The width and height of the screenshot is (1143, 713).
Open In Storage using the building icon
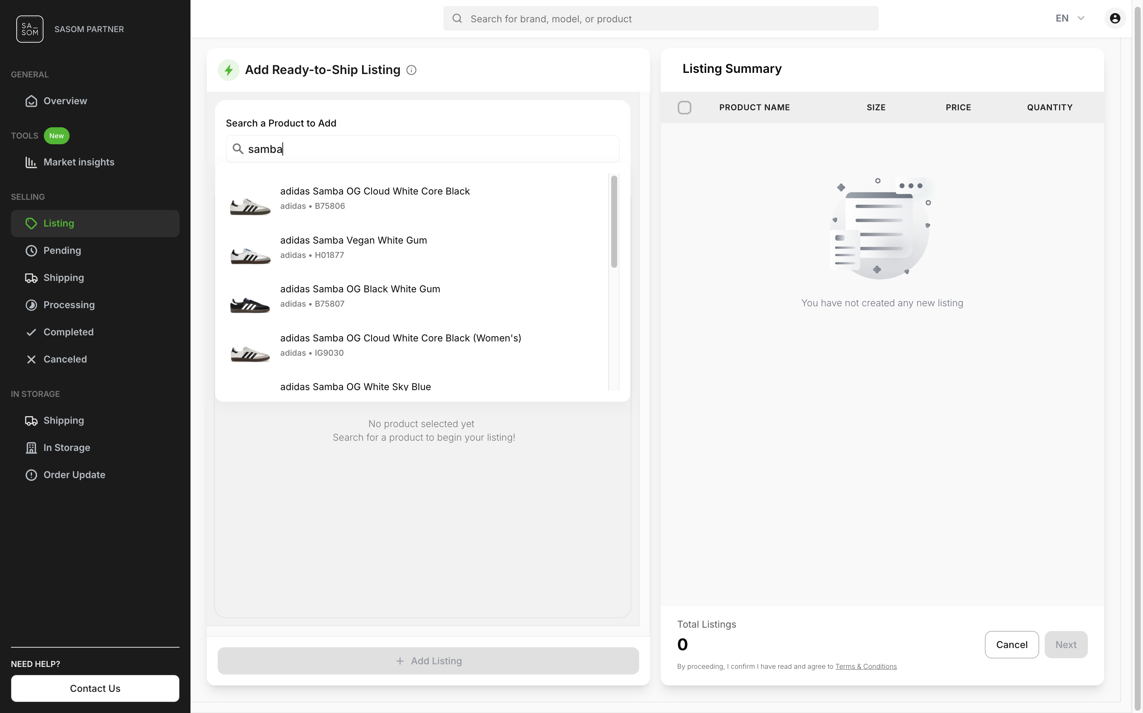31,448
